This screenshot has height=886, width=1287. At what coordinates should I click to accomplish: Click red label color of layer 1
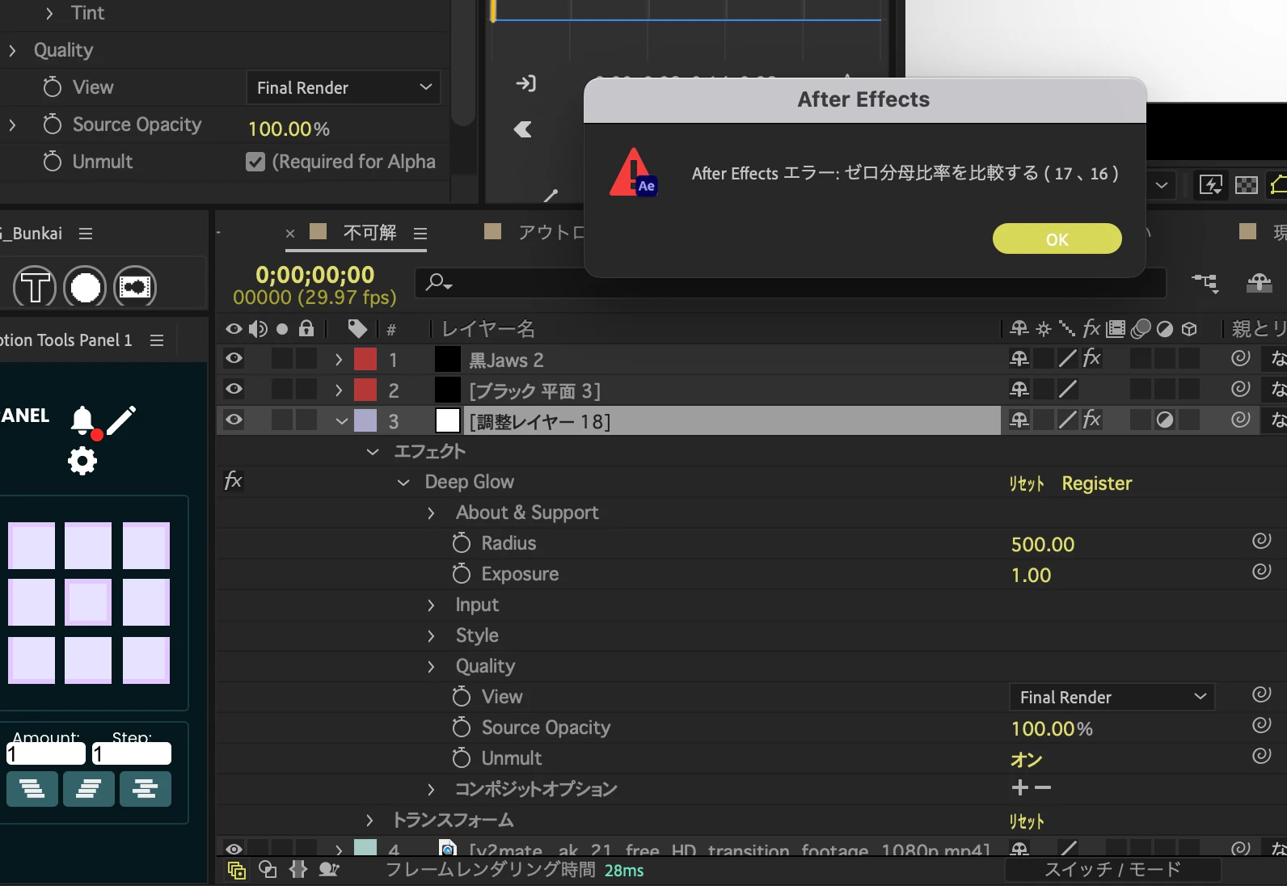coord(365,359)
